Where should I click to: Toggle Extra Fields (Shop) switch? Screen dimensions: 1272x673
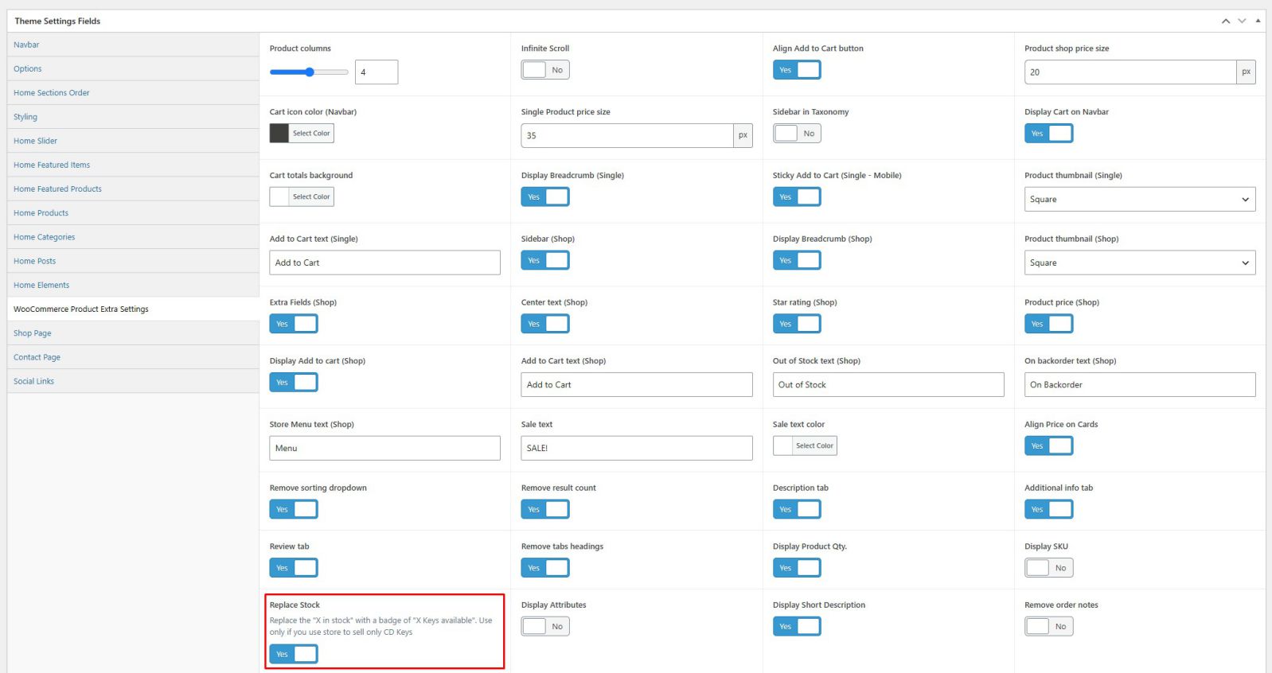(x=294, y=324)
